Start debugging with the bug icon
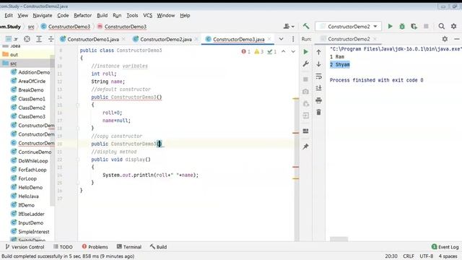 click(x=402, y=26)
